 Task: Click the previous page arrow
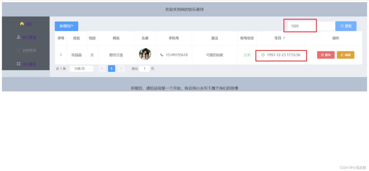tap(102, 69)
